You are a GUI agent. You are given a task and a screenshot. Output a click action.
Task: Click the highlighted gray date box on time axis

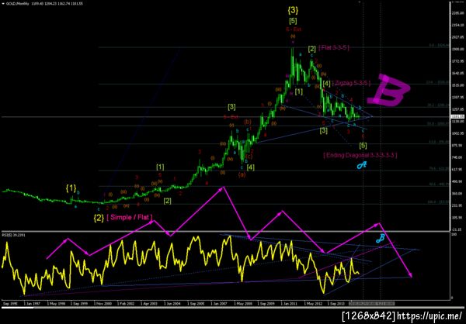(x=372, y=304)
